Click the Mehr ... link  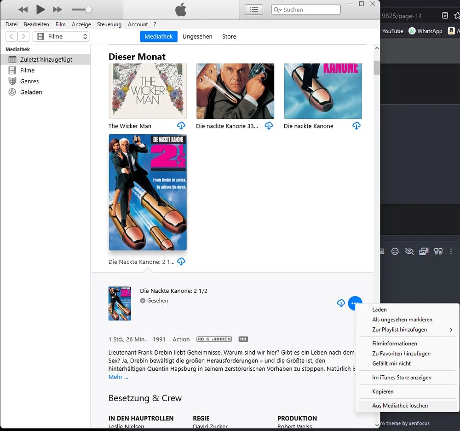(119, 377)
